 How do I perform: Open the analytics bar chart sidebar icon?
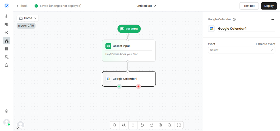[x=7, y=16]
